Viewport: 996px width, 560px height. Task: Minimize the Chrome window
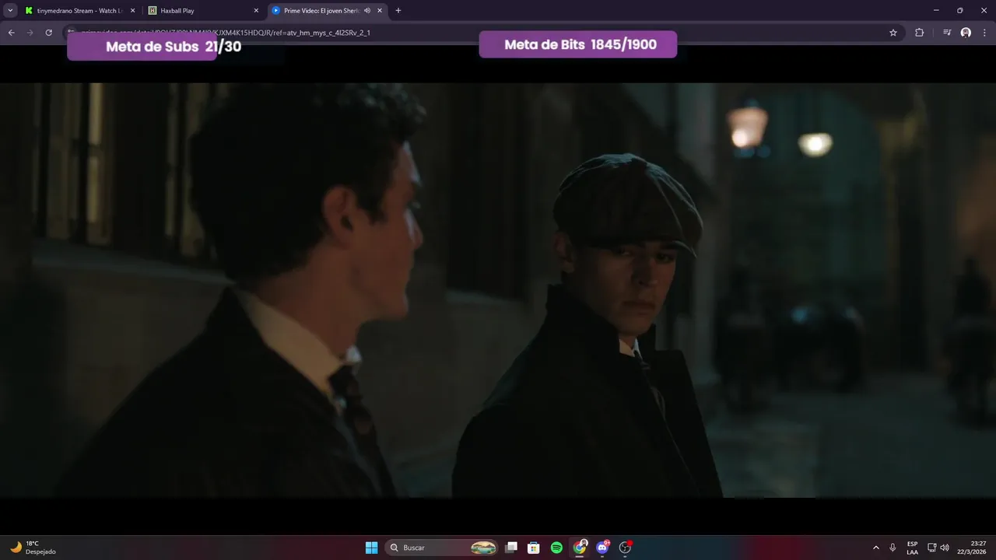[x=936, y=11]
